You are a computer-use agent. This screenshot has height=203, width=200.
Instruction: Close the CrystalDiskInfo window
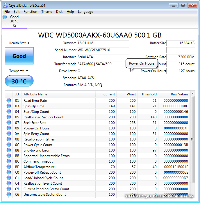(x=192, y=6)
